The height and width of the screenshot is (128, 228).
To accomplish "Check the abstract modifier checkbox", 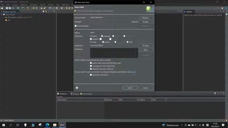I will (x=91, y=39).
